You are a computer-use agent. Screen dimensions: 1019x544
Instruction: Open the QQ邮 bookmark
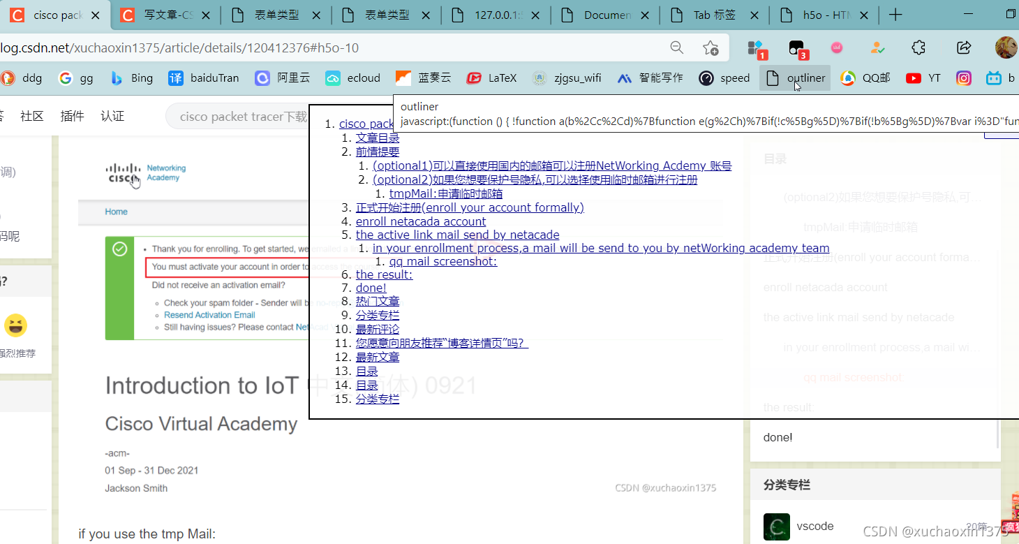(x=865, y=78)
